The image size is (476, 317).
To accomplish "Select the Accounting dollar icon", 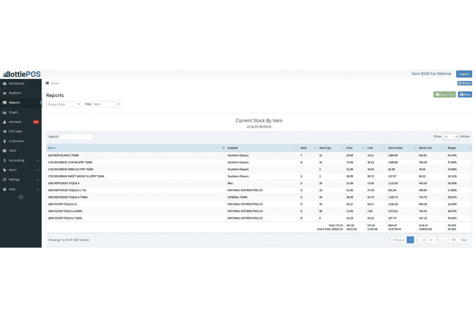I will click(x=5, y=160).
